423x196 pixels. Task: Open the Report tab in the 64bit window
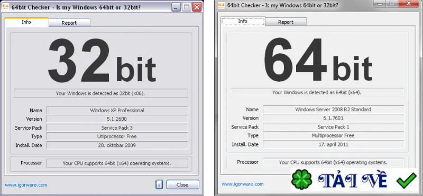click(x=286, y=22)
